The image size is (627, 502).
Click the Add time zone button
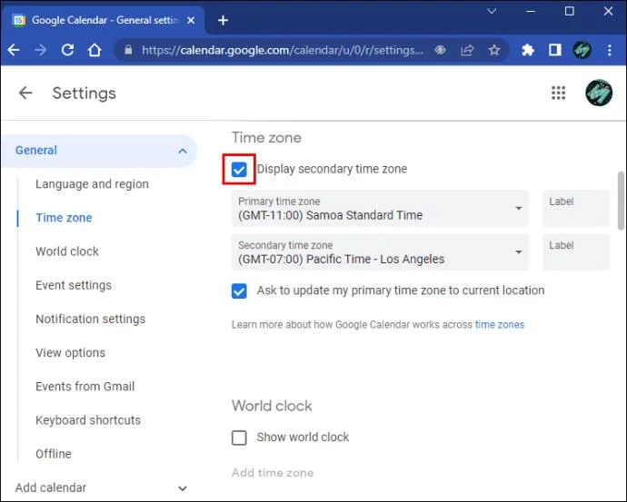pyautogui.click(x=273, y=473)
